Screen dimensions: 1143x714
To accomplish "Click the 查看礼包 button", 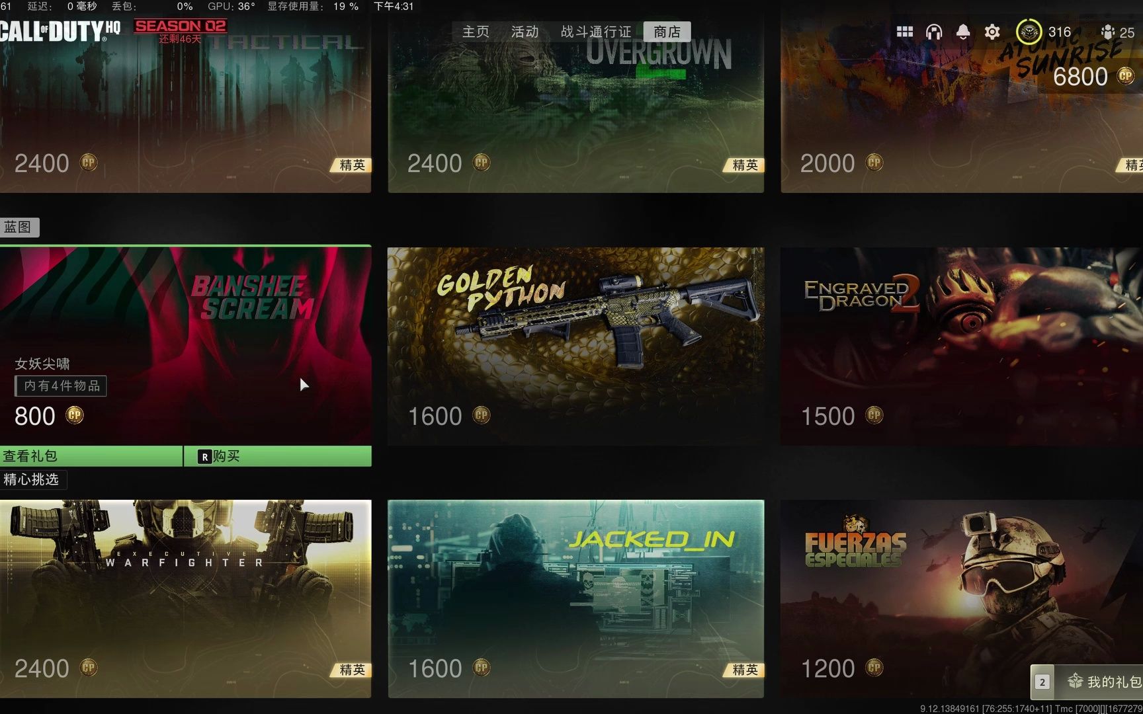I will coord(91,456).
